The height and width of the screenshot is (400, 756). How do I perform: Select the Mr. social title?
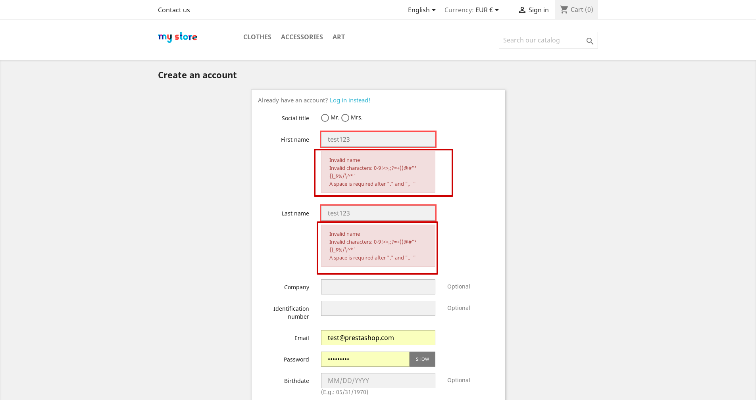click(325, 118)
